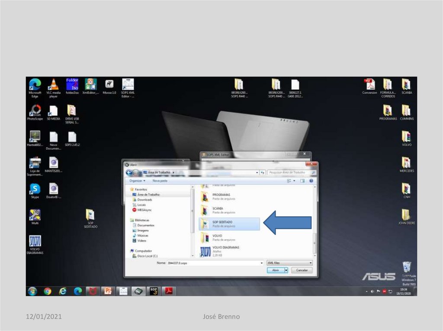
Task: Select the SOP SEDITADO folder in the file list
Action: pos(229,224)
